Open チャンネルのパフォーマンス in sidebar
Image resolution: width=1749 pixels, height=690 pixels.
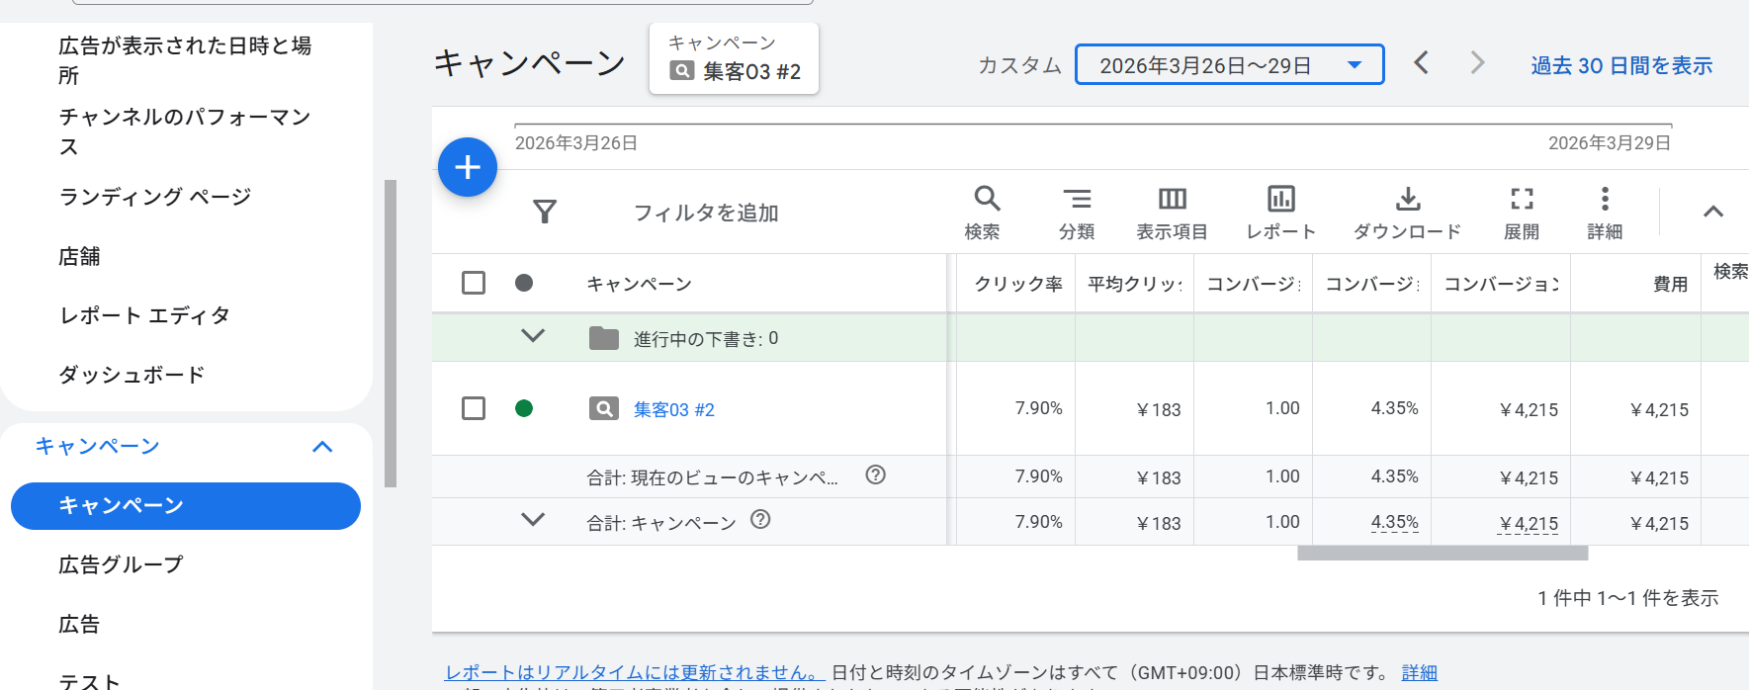[x=185, y=131]
